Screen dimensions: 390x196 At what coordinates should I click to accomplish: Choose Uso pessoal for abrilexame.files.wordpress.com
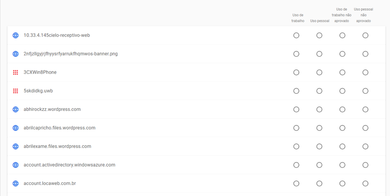pos(319,146)
